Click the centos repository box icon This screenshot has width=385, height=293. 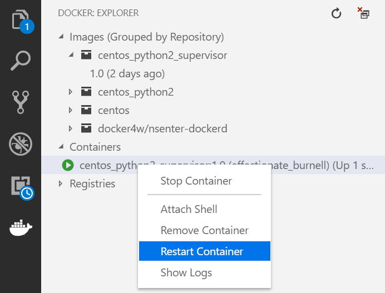86,110
